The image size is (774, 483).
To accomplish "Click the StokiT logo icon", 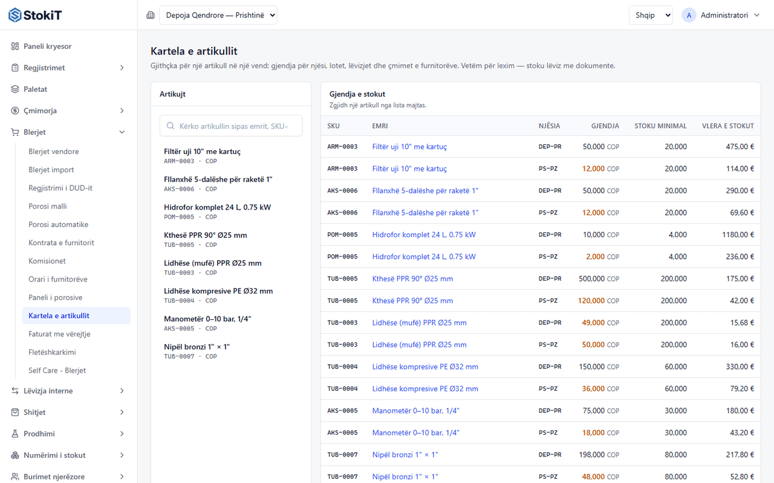I will (15, 15).
